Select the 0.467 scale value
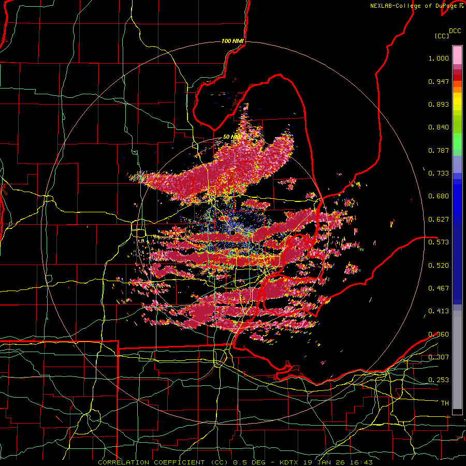 coord(439,288)
